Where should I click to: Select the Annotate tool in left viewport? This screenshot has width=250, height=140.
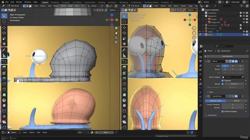(4, 50)
